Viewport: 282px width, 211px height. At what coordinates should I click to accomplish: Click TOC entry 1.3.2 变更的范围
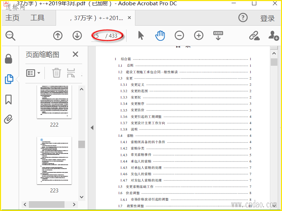(x=186, y=91)
